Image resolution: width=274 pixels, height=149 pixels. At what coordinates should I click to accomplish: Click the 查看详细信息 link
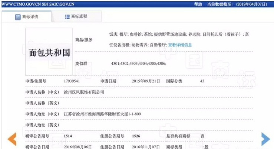180,45
